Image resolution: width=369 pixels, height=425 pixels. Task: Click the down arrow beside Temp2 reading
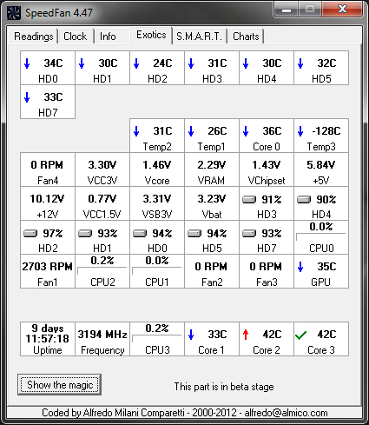click(x=136, y=131)
